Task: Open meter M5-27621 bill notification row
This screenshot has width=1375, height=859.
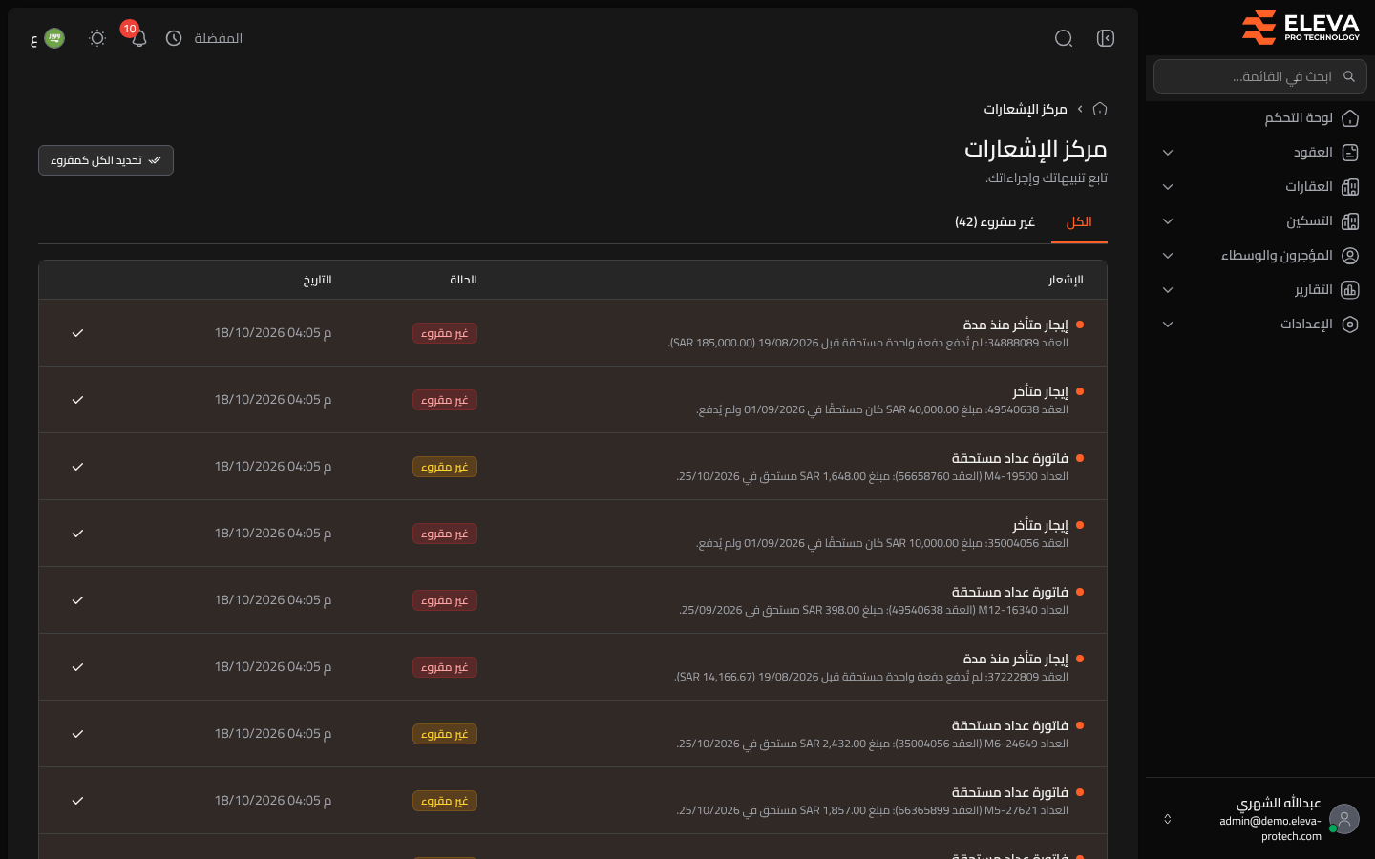Action: click(573, 801)
